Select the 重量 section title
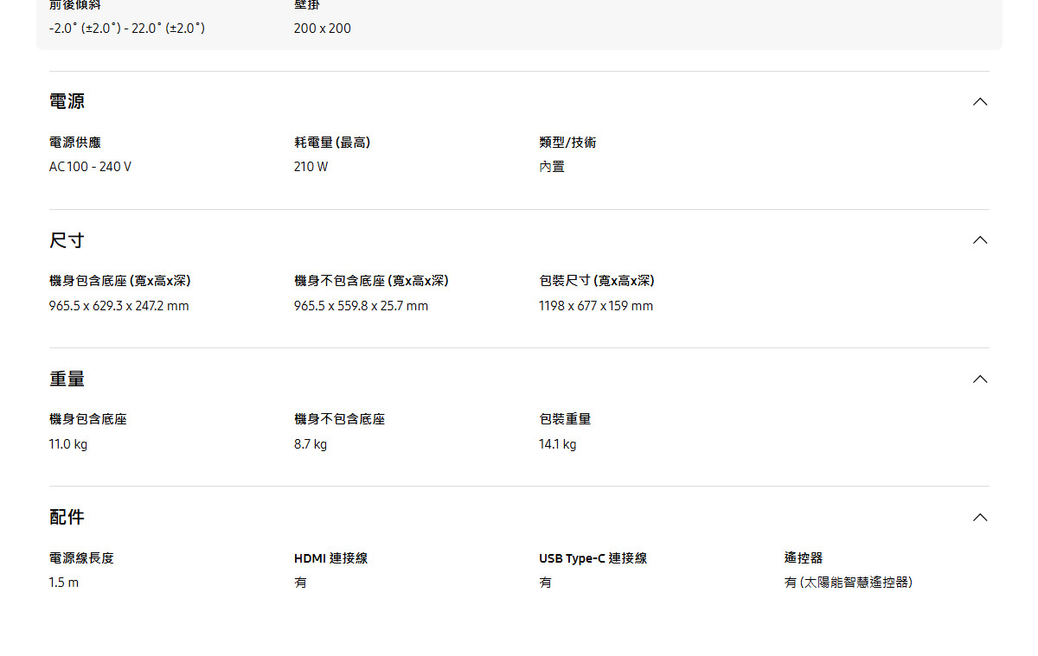 [67, 379]
